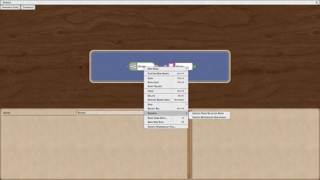The image size is (320, 180).
Task: Click the View submenu arrow
Action: tap(186, 104)
